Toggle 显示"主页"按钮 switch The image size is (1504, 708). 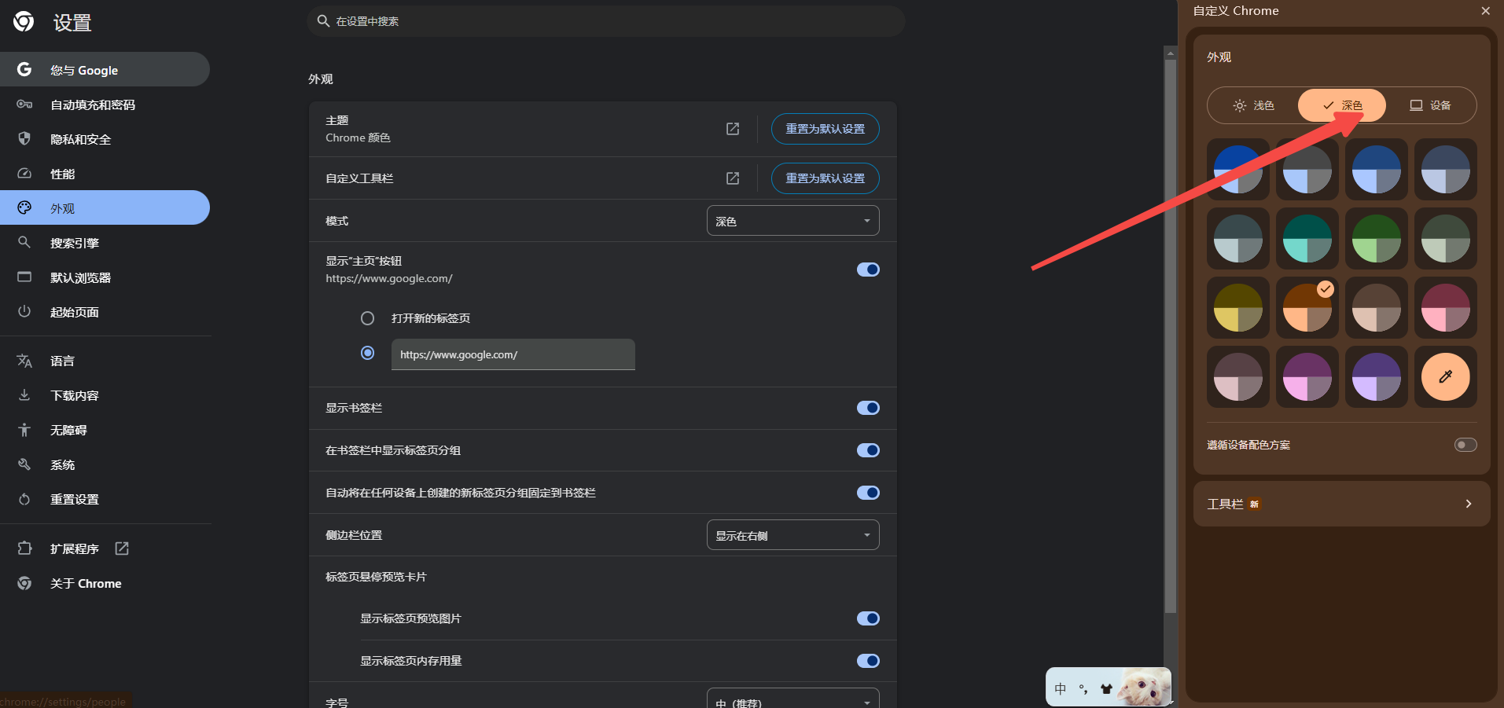coord(868,270)
